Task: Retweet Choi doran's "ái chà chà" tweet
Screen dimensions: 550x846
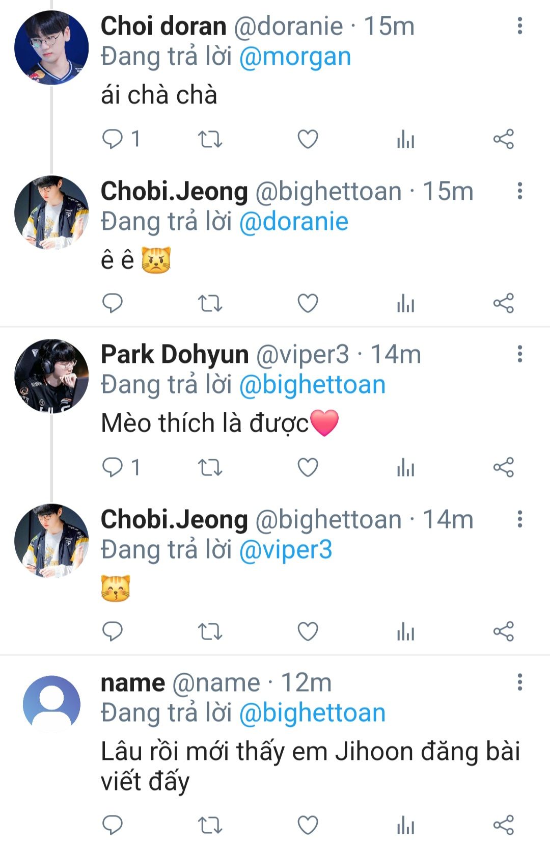Action: pos(210,139)
